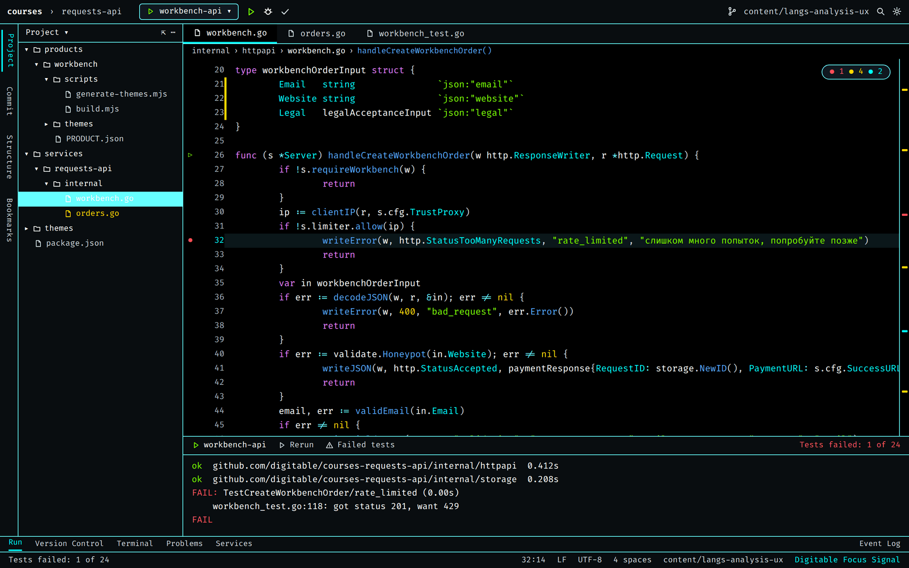Select workbench.go in the project tree
Screen dimensions: 909x568
100,199
